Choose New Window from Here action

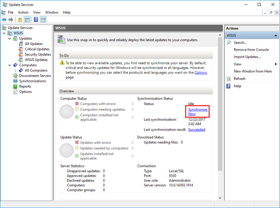[x=253, y=72]
